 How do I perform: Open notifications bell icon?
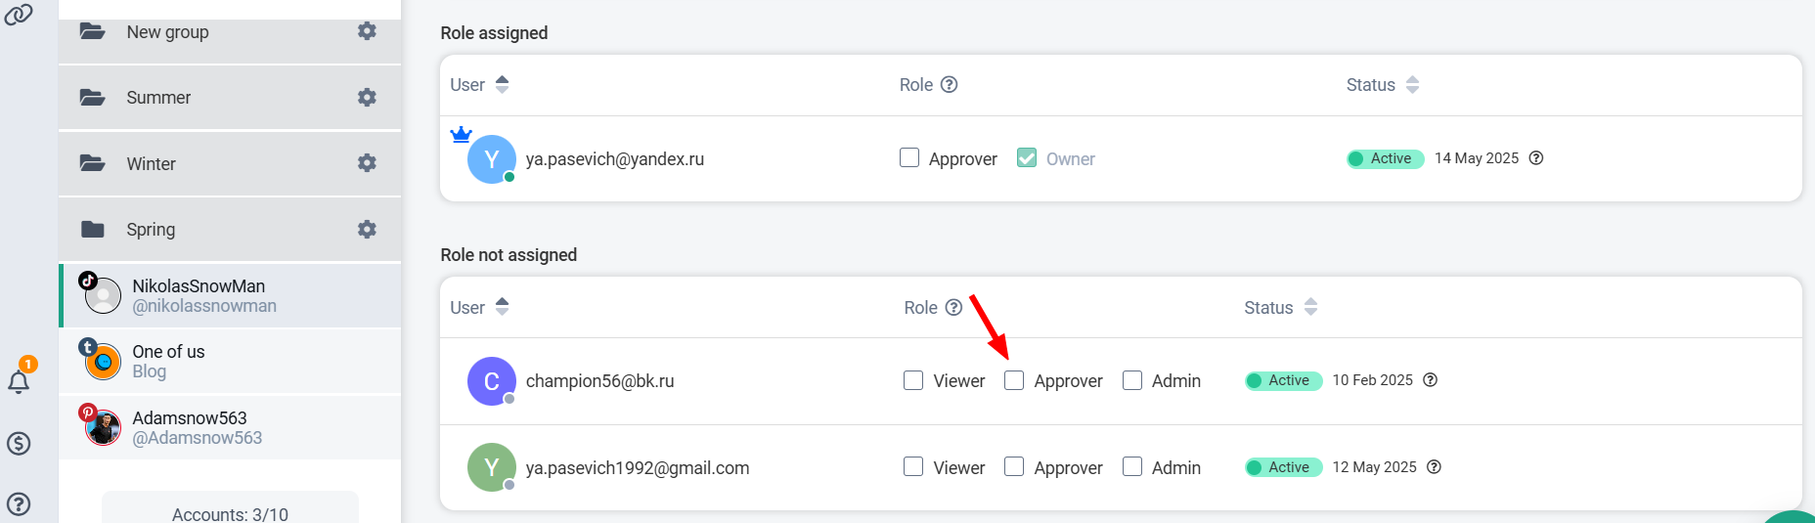[19, 381]
